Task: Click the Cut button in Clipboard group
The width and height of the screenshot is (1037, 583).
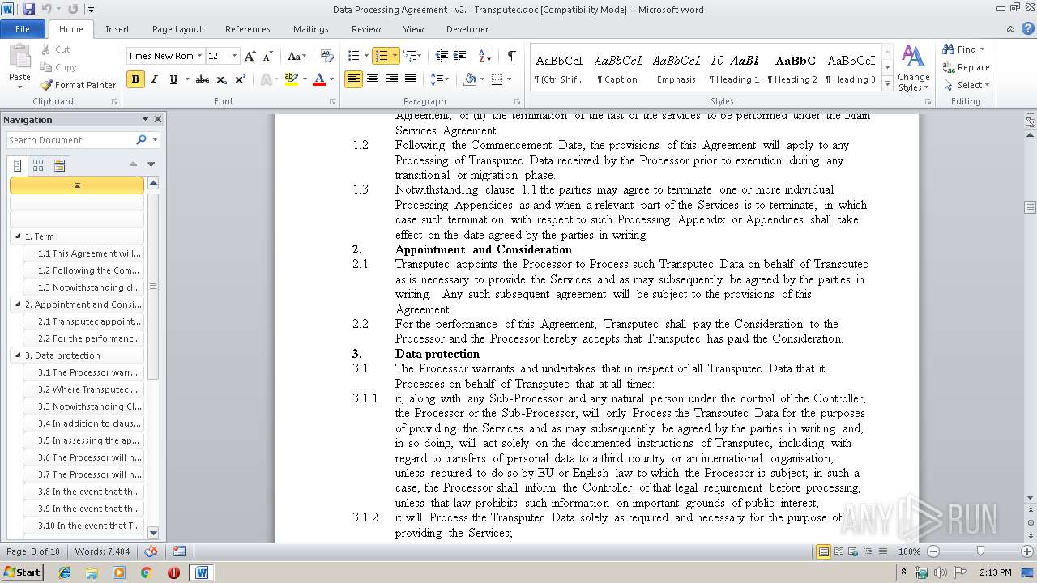Action: click(56, 49)
